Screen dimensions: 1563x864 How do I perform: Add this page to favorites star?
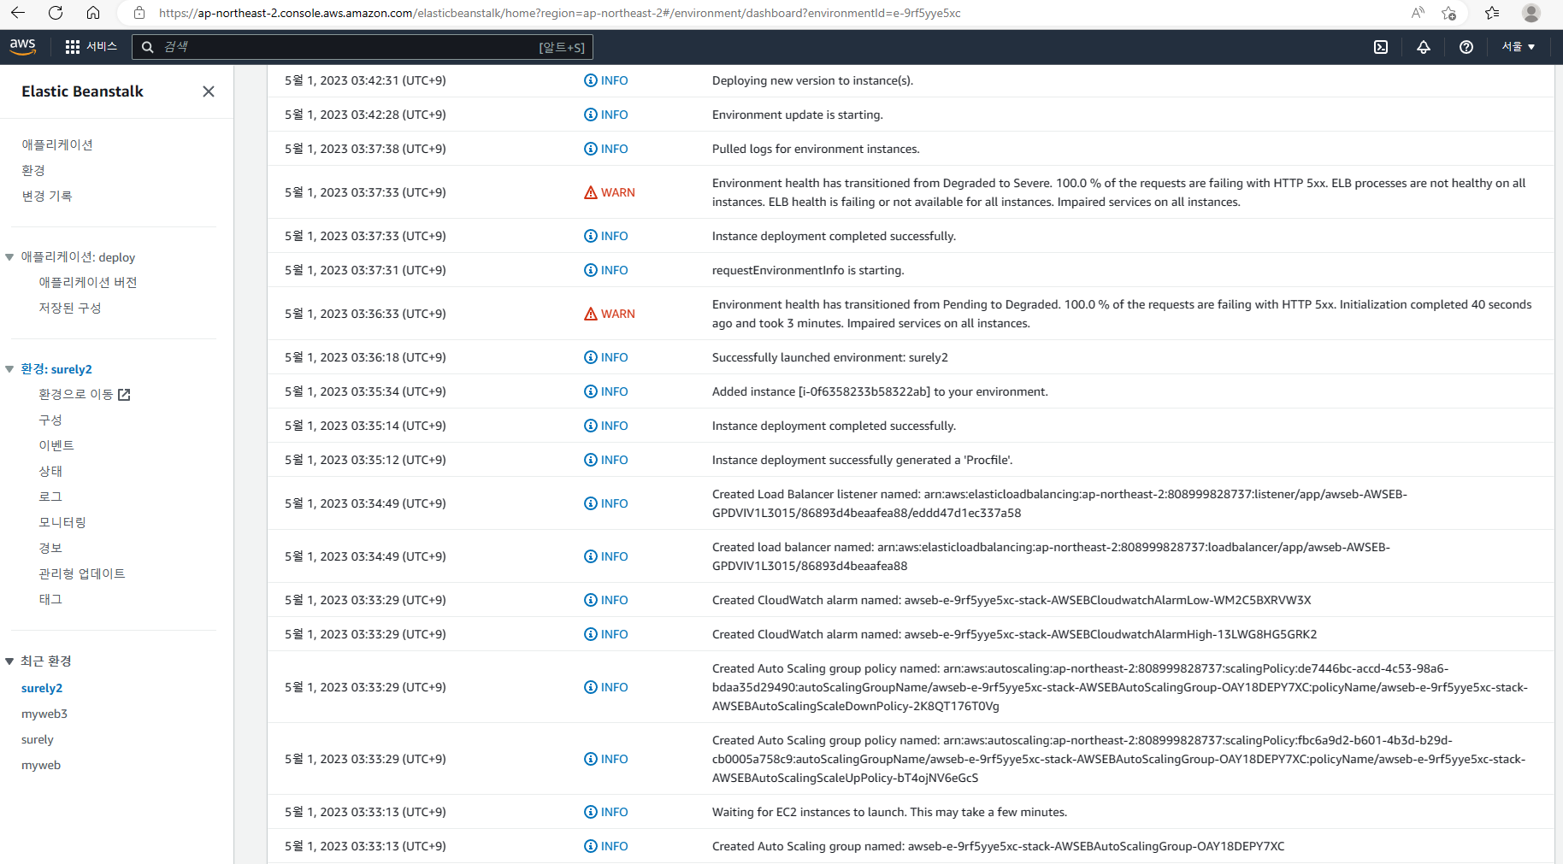click(x=1448, y=13)
